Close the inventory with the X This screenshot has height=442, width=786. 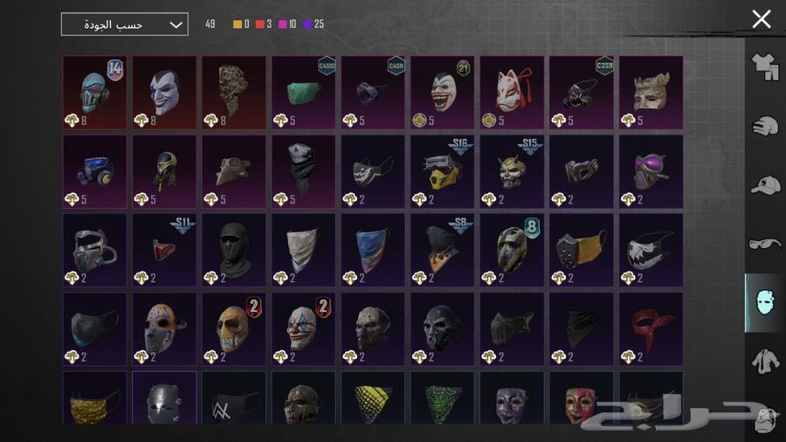click(x=762, y=19)
